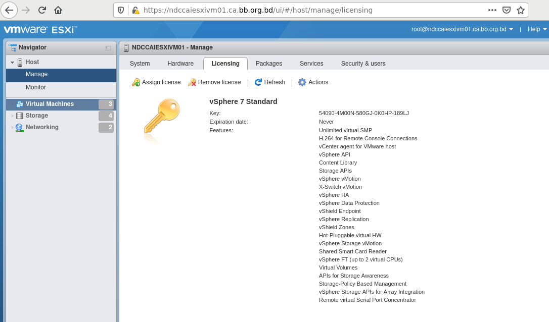Open the Help dropdown menu

pos(537,29)
